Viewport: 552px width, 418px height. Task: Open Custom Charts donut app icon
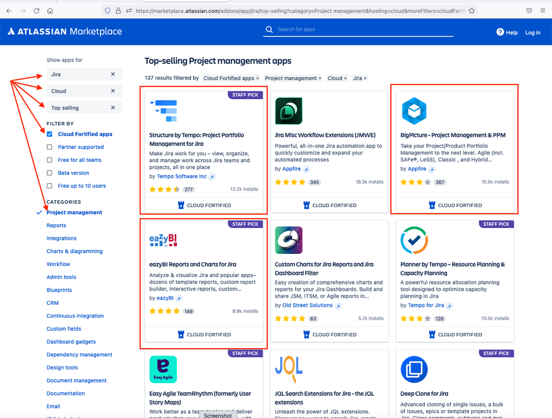tap(288, 240)
